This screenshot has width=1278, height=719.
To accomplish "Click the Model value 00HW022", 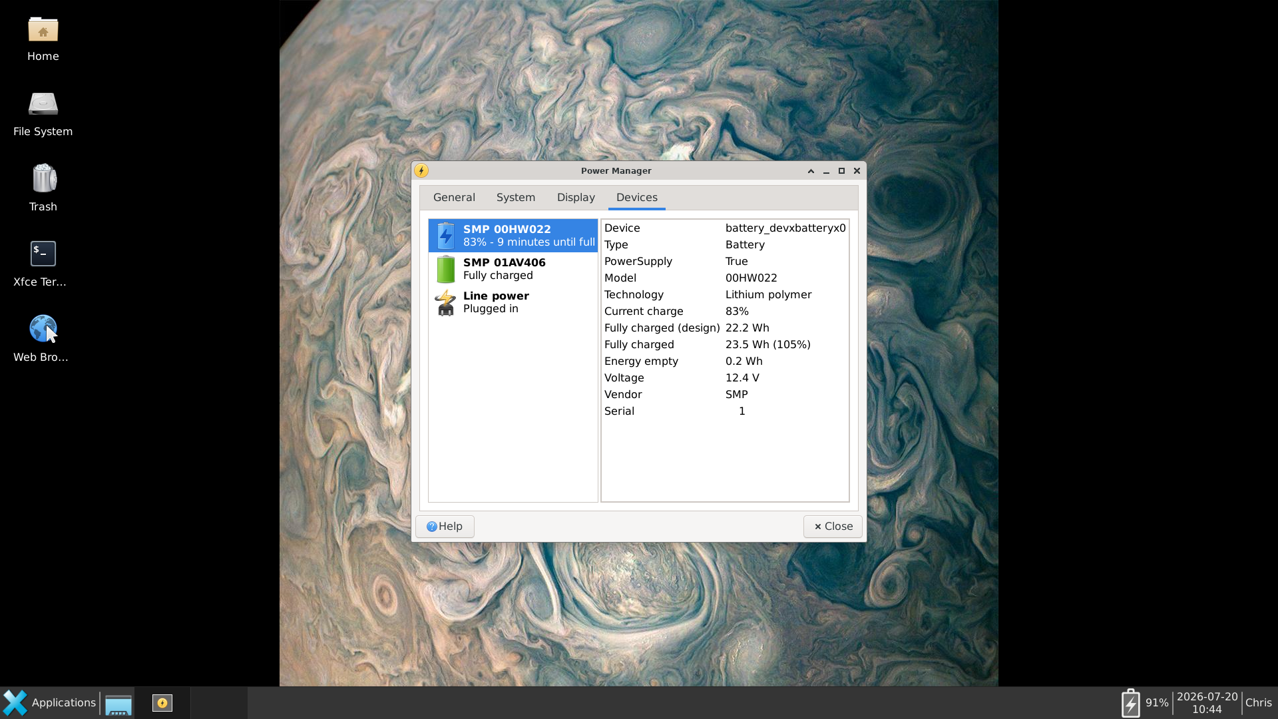I will tap(751, 278).
